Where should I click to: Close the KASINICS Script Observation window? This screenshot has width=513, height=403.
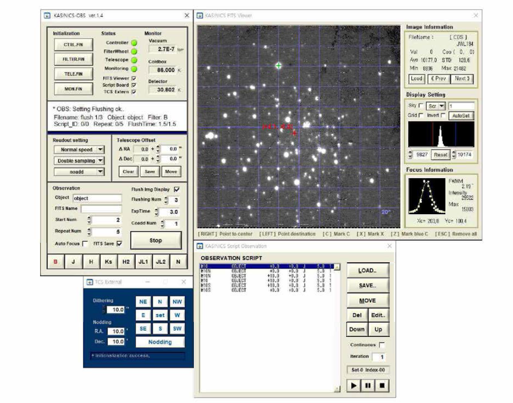click(x=389, y=246)
